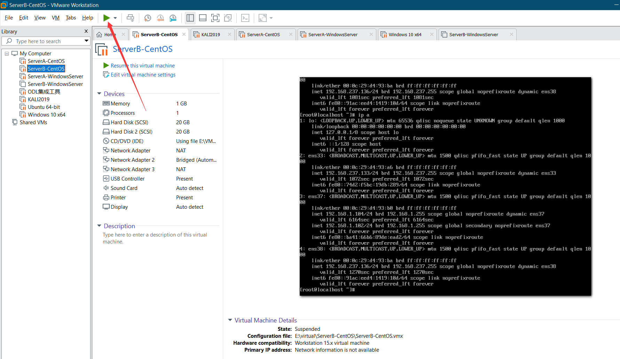This screenshot has width=620, height=359.
Task: Select ServerA-CentOS in the library
Action: [x=46, y=61]
